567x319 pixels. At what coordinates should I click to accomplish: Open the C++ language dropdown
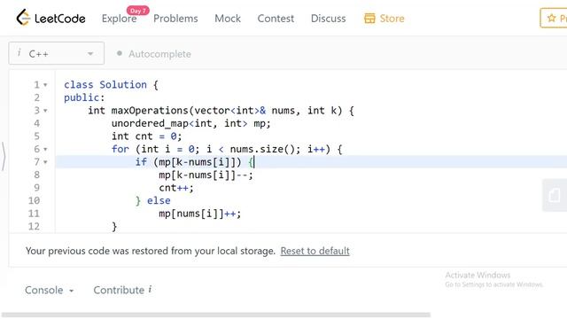point(57,53)
